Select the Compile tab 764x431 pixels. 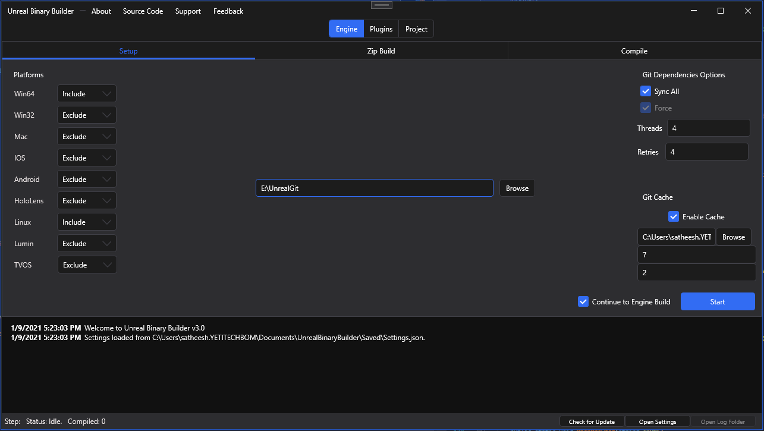click(x=634, y=51)
